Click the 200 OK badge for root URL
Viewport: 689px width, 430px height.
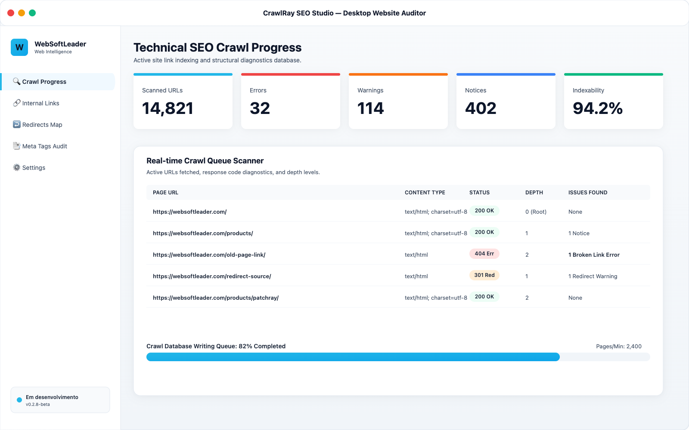click(484, 211)
